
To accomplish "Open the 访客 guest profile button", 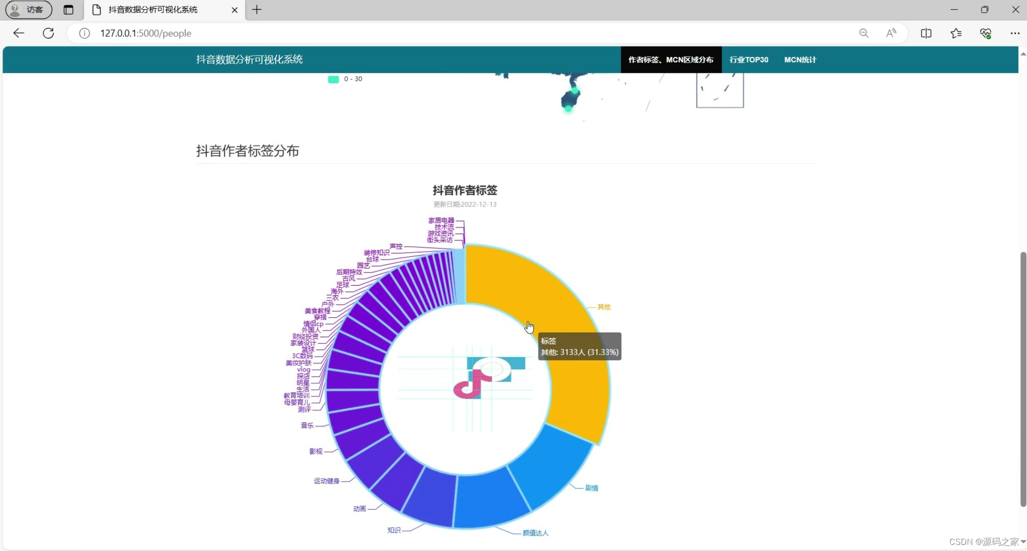I will (x=29, y=10).
